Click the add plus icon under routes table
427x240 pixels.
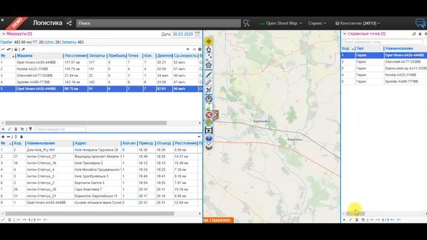click(x=3, y=129)
